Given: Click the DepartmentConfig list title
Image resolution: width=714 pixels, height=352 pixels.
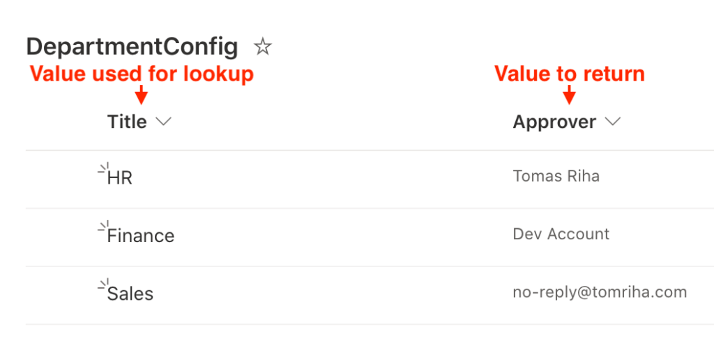Looking at the screenshot, I should 132,47.
